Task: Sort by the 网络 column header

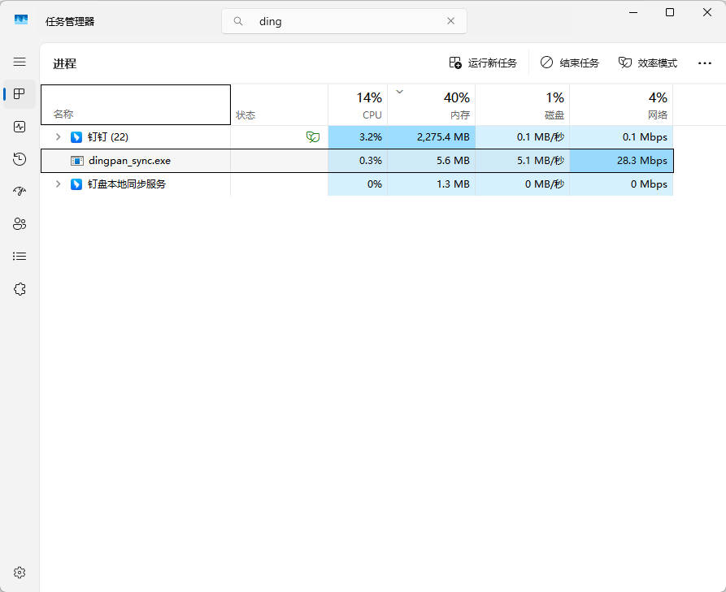Action: (621, 105)
